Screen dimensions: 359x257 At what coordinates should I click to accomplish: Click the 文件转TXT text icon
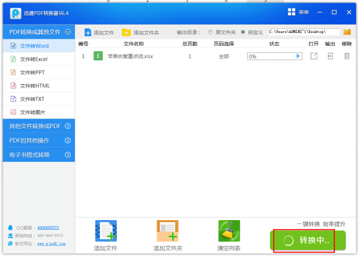(13, 99)
